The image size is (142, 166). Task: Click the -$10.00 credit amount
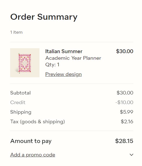coord(124,102)
